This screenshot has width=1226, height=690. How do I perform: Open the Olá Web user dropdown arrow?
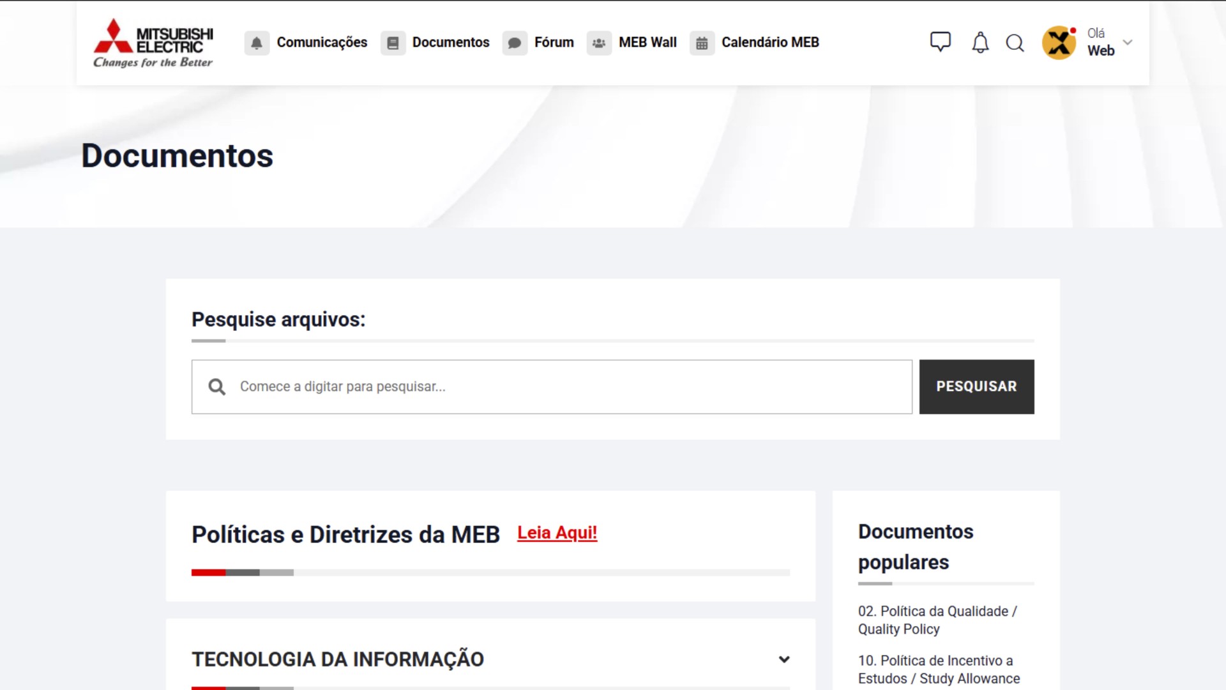(x=1128, y=43)
